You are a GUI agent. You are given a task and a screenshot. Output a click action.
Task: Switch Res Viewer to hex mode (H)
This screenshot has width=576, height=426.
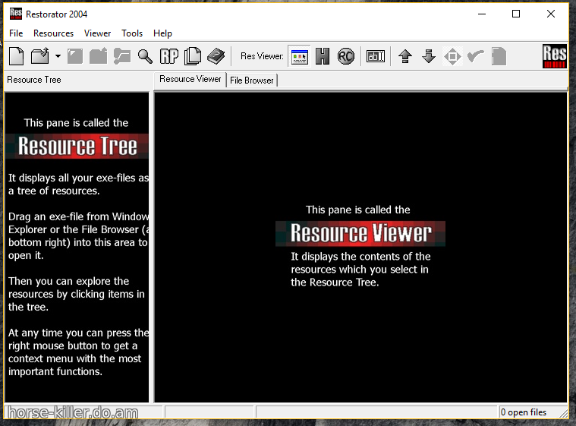[x=323, y=56]
